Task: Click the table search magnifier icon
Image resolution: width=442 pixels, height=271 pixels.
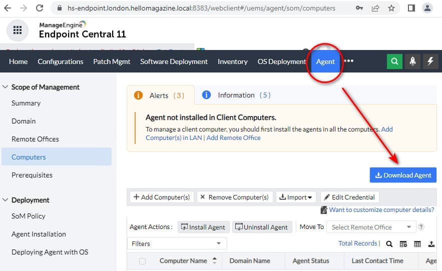Action: pyautogui.click(x=389, y=244)
